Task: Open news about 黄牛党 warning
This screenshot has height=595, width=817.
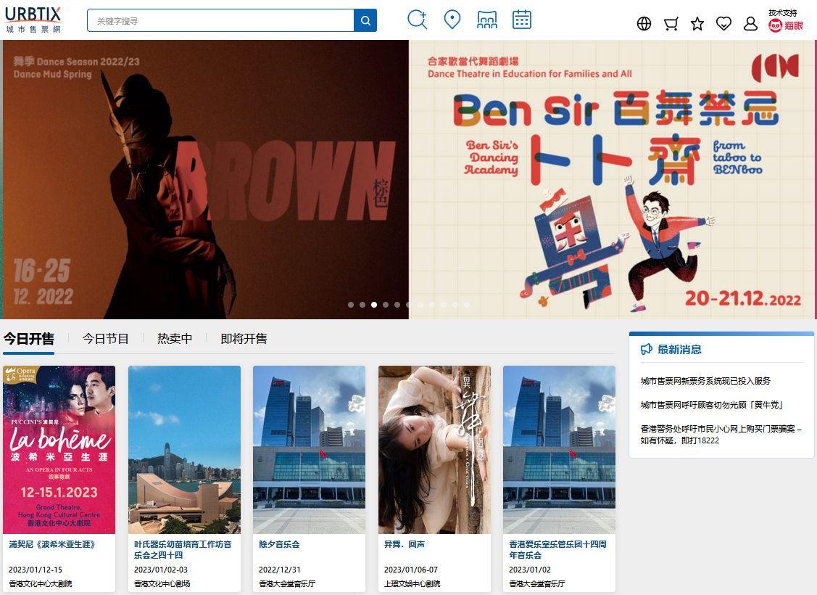Action: (x=711, y=405)
